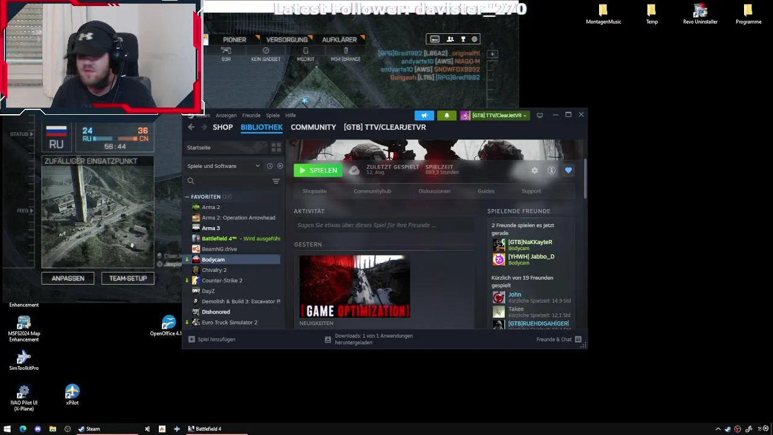Open the Freunde menu
Image resolution: width=773 pixels, height=435 pixels.
tap(251, 115)
